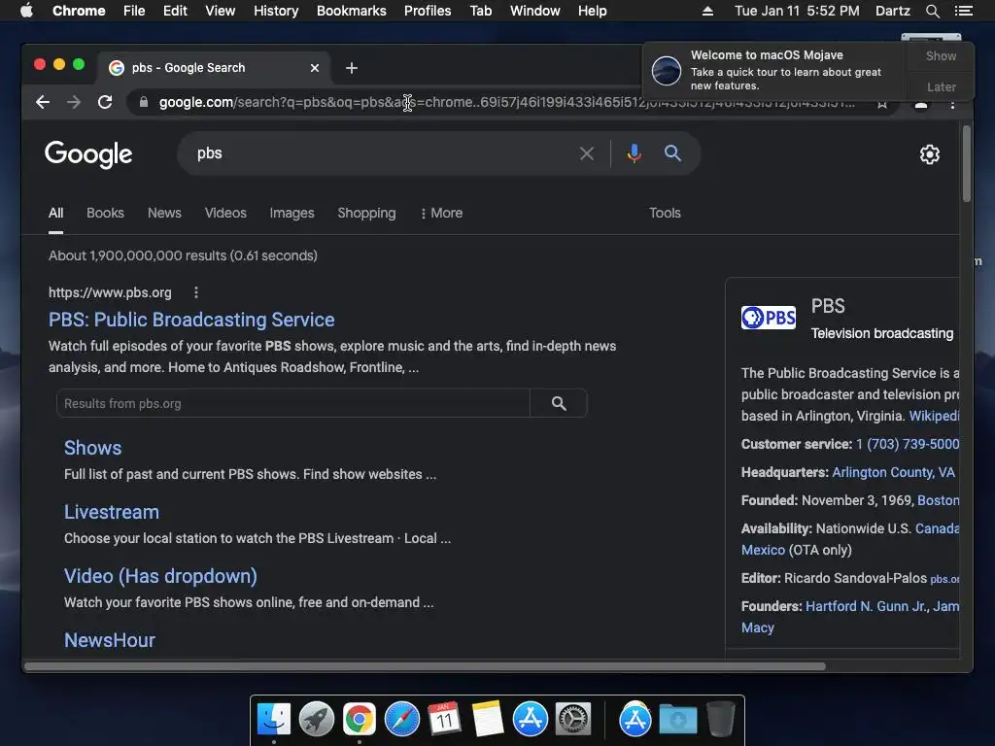Viewport: 995px width, 746px height.
Task: Switch to the Books results tab
Action: 105,213
